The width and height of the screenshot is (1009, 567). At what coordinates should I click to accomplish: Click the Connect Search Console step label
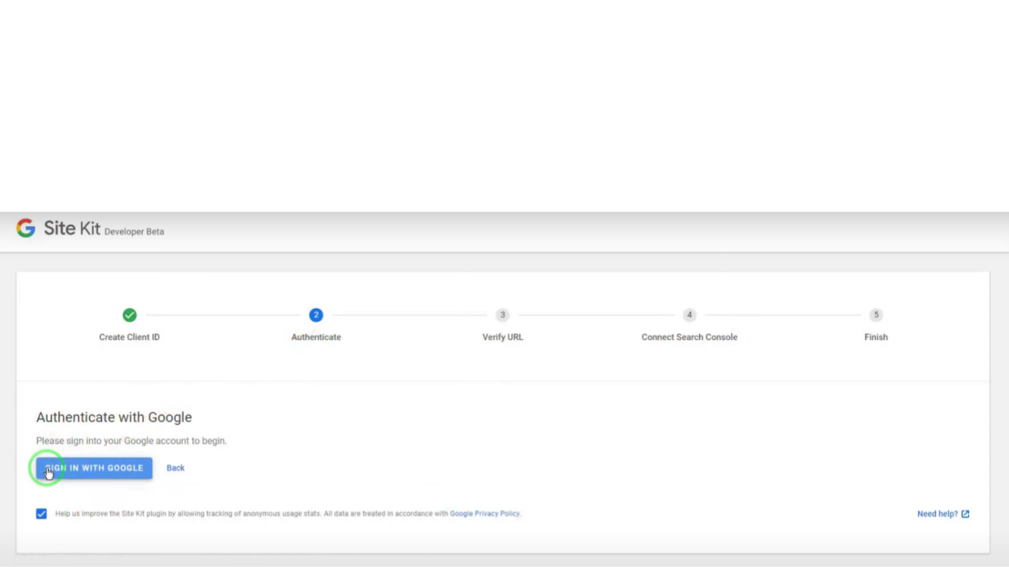coord(689,337)
